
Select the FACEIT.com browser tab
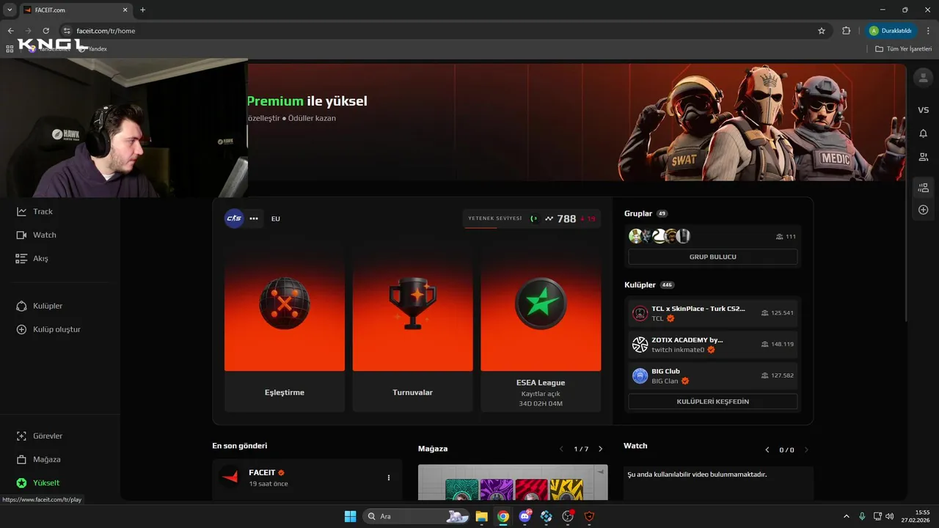pos(76,10)
